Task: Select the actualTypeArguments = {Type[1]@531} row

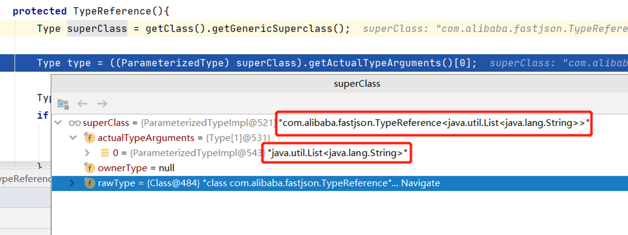Action: [x=340, y=138]
